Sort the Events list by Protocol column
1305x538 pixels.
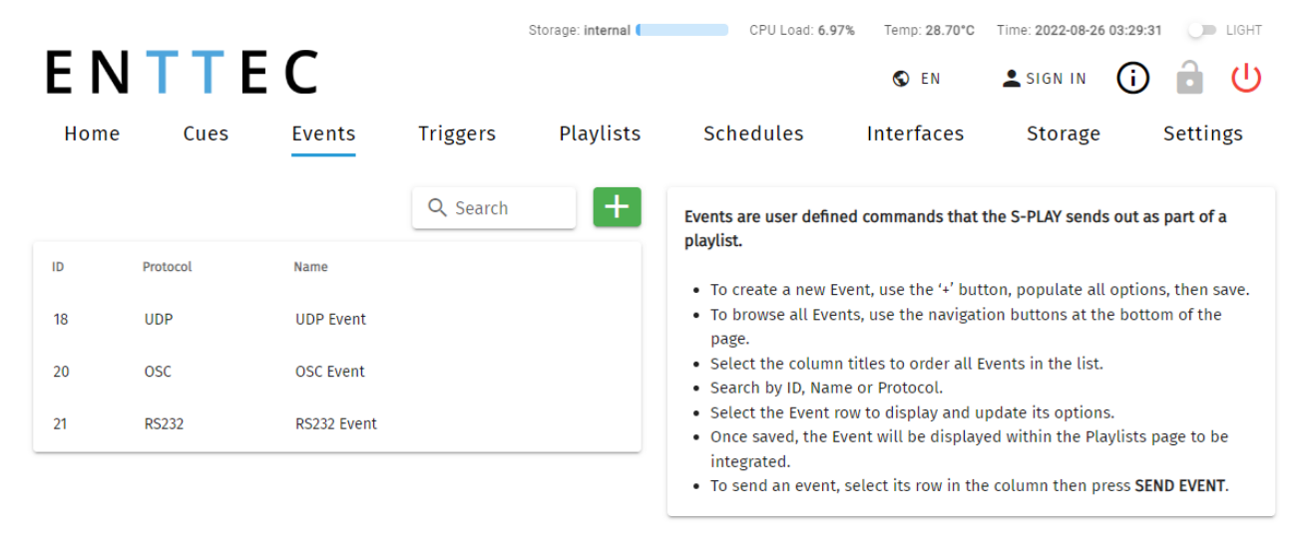click(x=167, y=267)
